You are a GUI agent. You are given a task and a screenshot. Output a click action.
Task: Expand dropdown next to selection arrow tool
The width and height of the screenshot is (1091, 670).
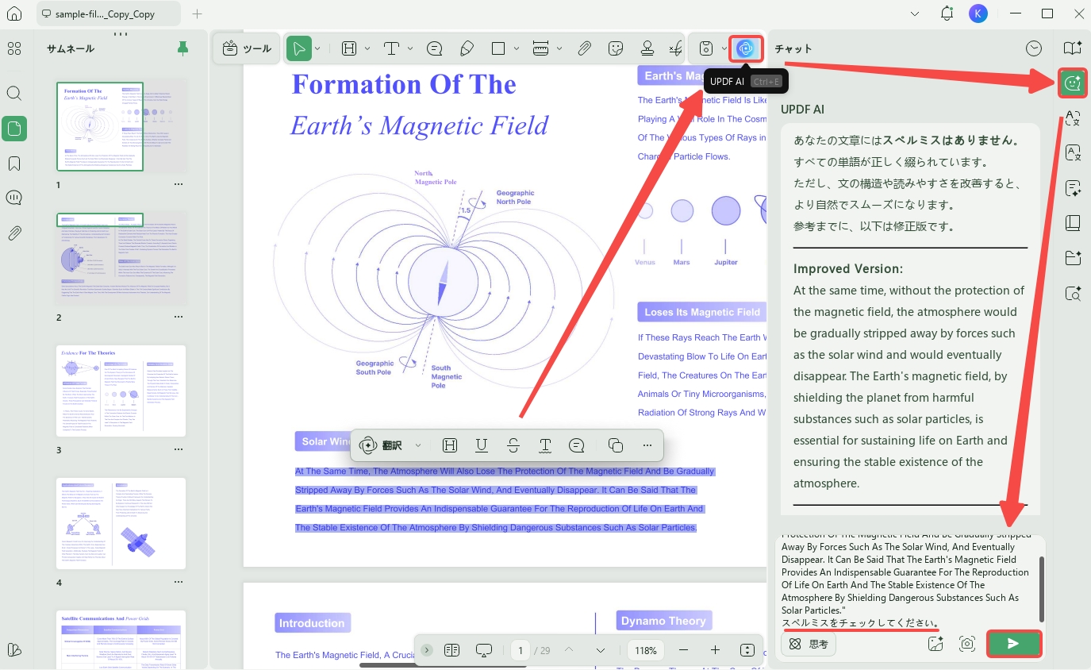[317, 48]
